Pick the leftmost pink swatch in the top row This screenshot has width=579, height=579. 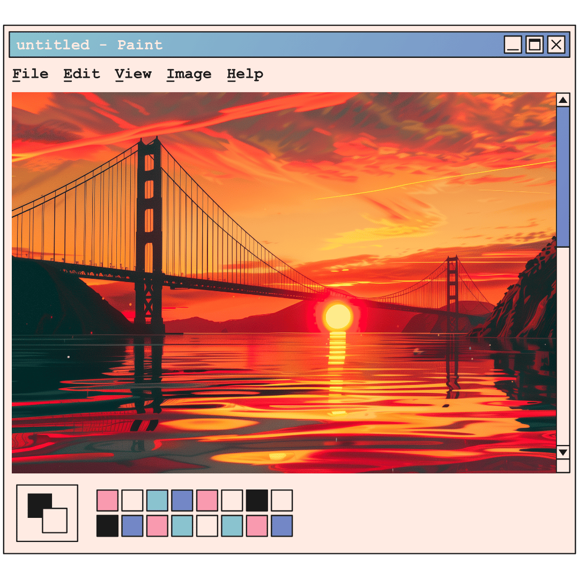(x=107, y=500)
